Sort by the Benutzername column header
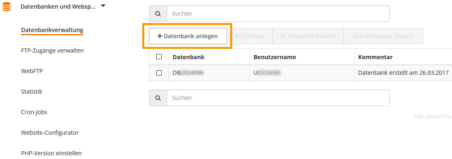Image resolution: width=452 pixels, height=159 pixels. pos(275,57)
